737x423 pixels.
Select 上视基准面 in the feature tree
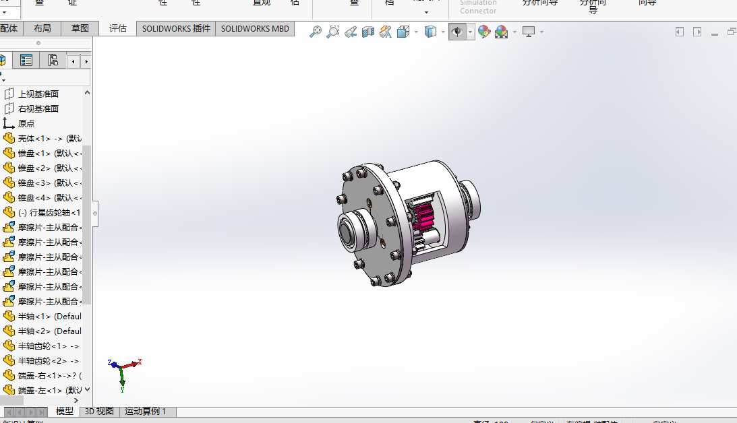(x=38, y=94)
